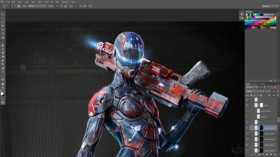The image size is (280, 157).
Task: Select the Spot Healing Brush tool
Action: (3, 37)
